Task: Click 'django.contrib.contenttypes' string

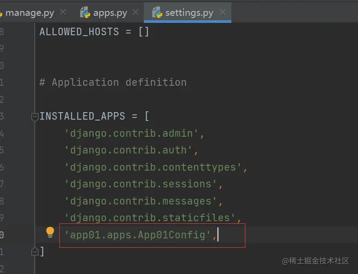Action: (x=153, y=168)
